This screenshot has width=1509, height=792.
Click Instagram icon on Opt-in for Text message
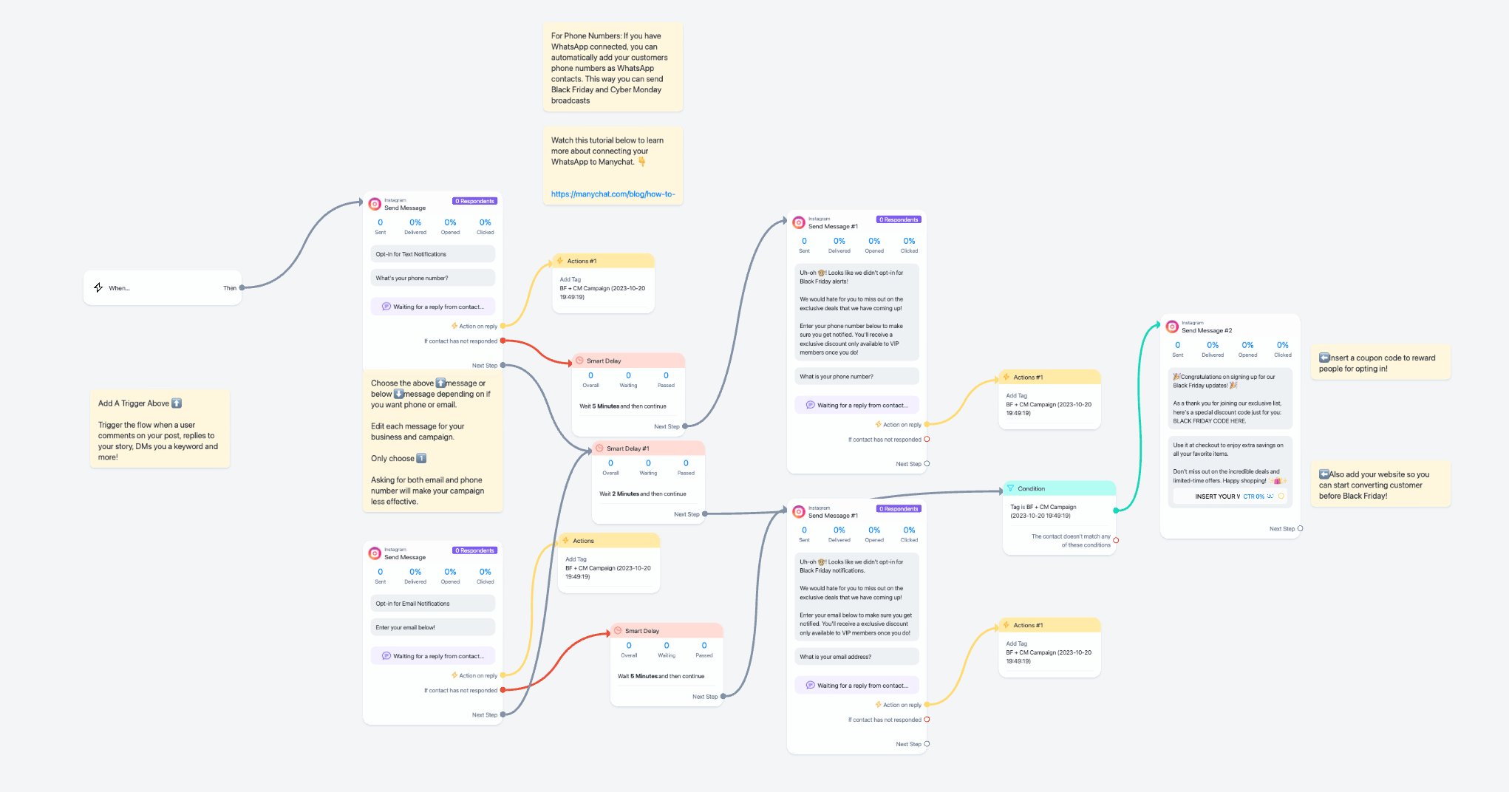click(375, 204)
